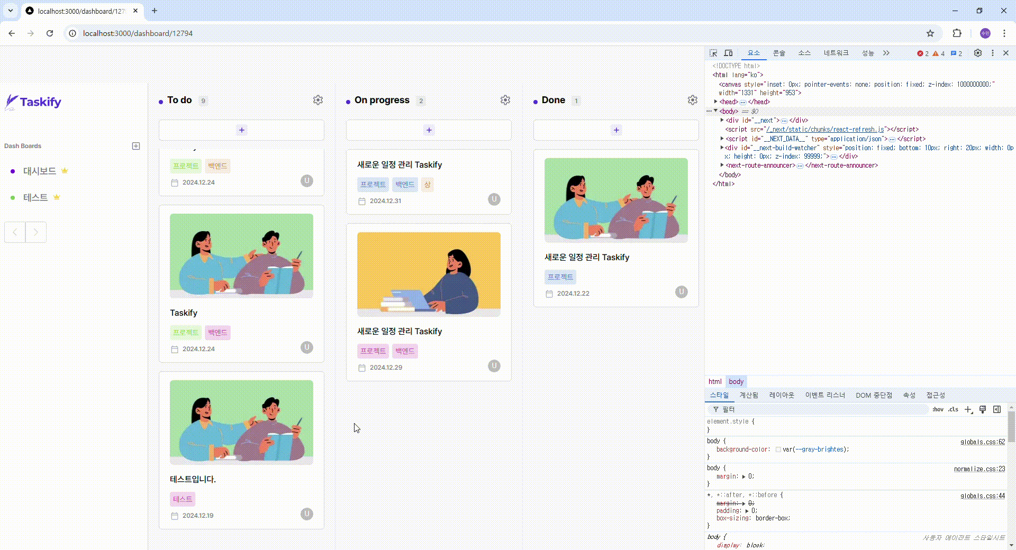Open the Taskify card image in To do
This screenshot has width=1016, height=550.
[x=242, y=256]
